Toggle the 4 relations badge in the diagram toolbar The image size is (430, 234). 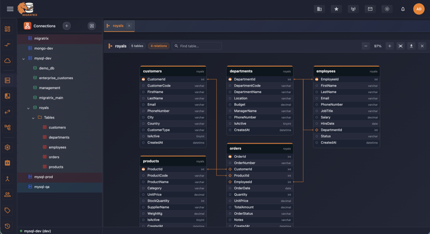point(158,46)
